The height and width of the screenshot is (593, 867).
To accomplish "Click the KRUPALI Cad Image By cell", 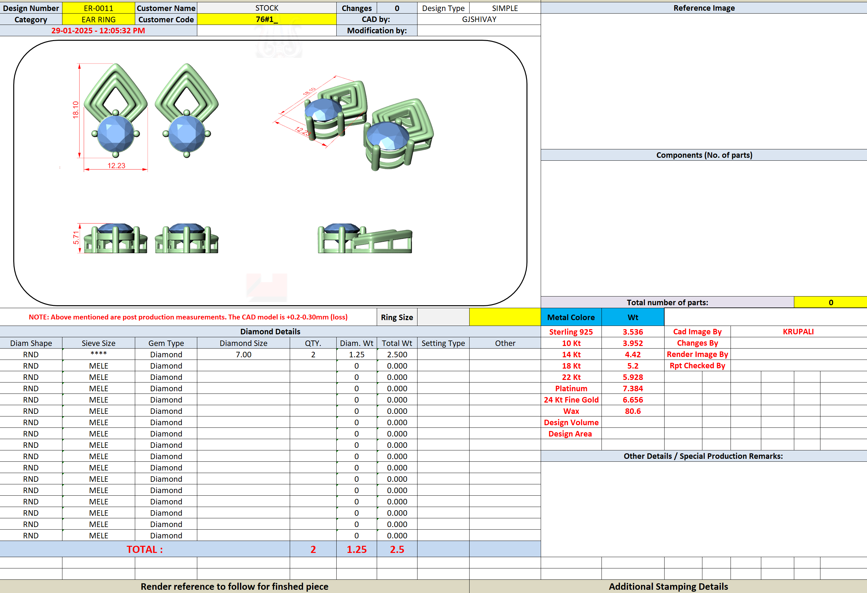I will click(798, 331).
